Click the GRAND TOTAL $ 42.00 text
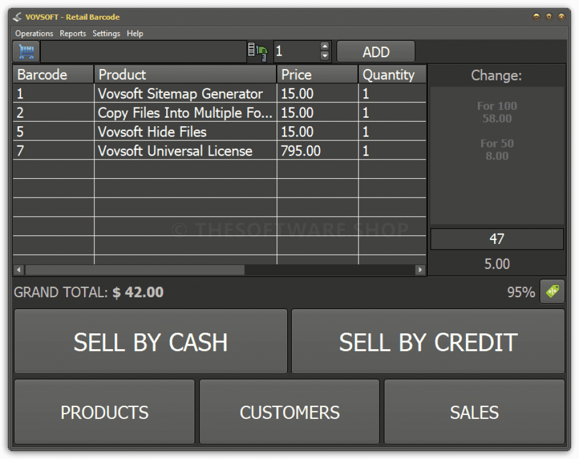This screenshot has width=579, height=459. coord(89,292)
